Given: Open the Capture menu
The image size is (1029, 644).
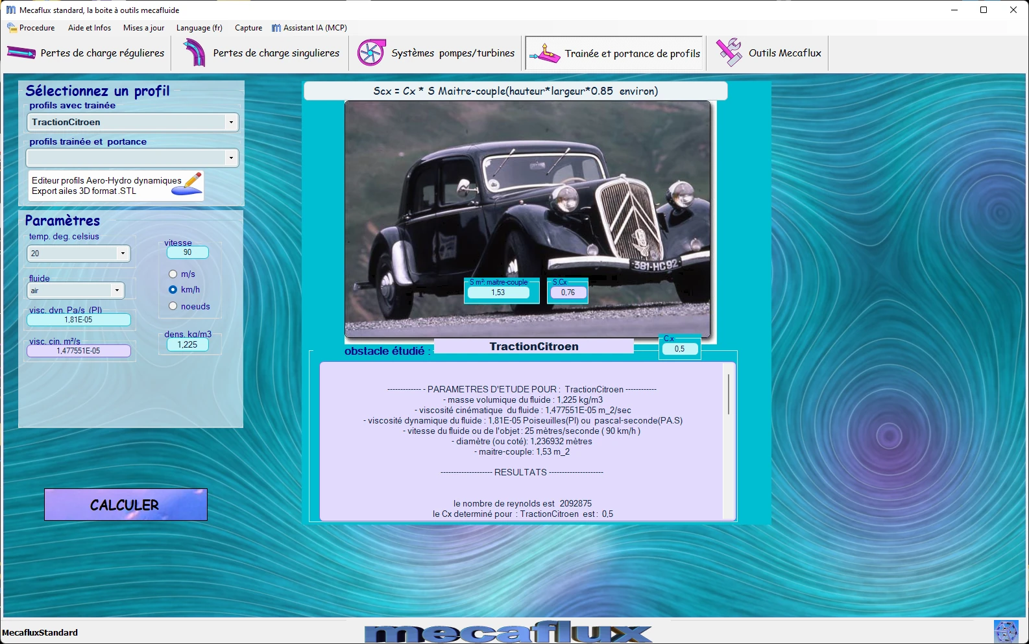Looking at the screenshot, I should coord(248,28).
